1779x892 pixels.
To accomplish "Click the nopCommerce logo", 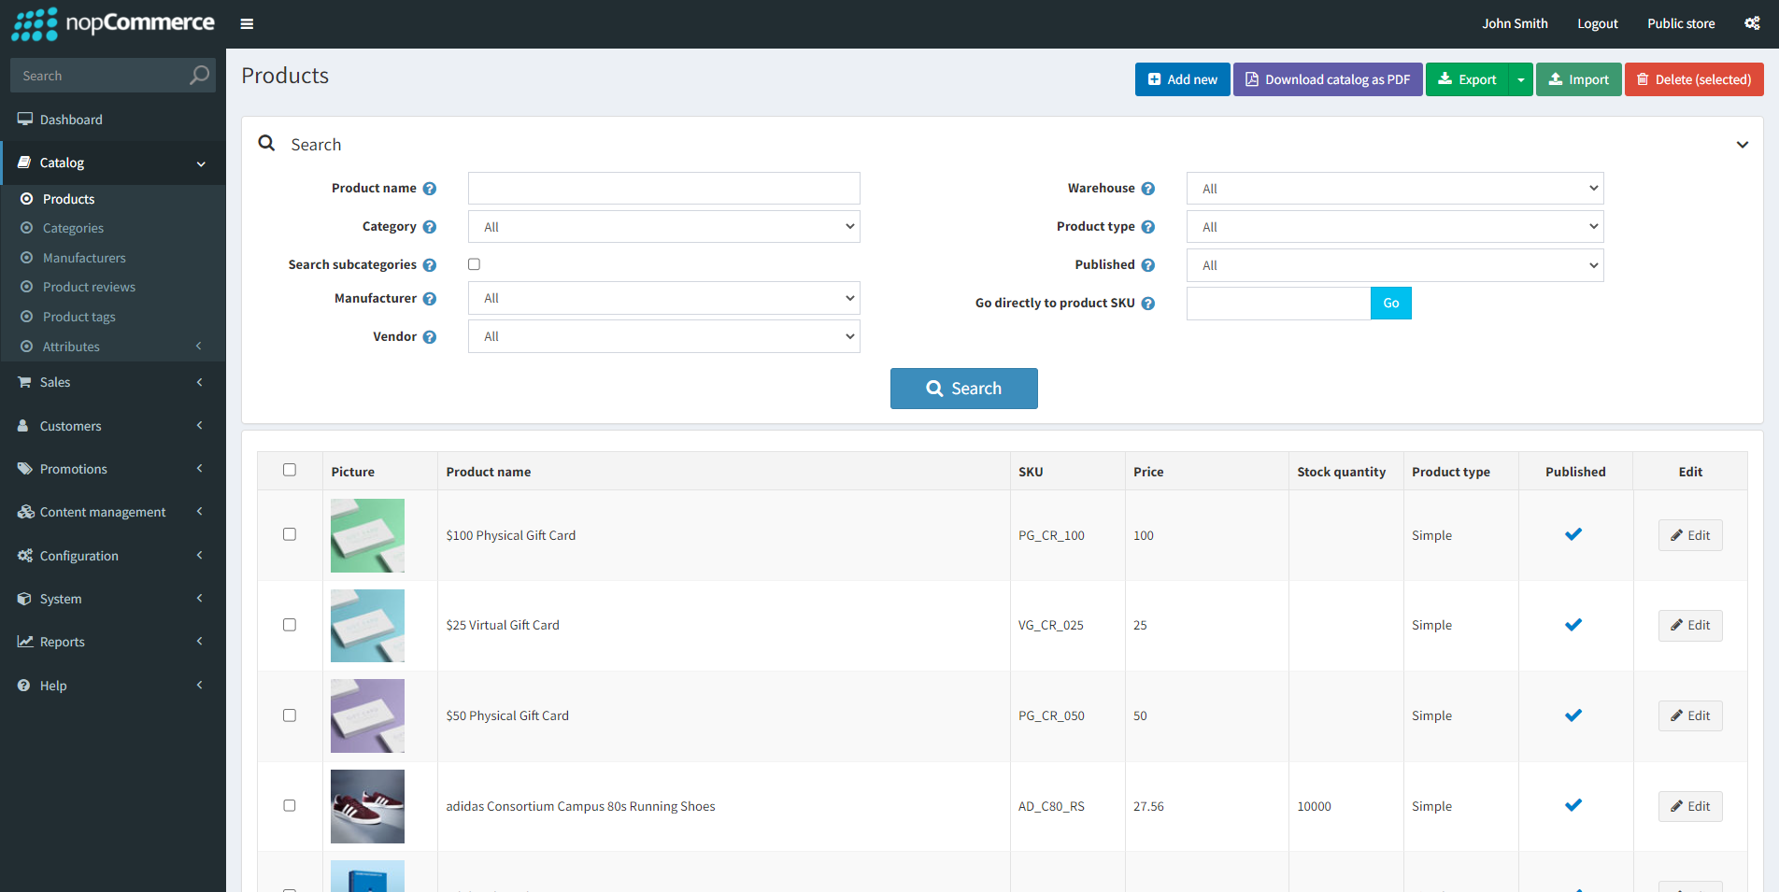I will pyautogui.click(x=113, y=23).
